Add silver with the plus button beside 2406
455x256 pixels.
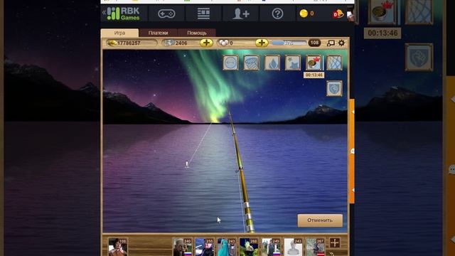click(206, 43)
